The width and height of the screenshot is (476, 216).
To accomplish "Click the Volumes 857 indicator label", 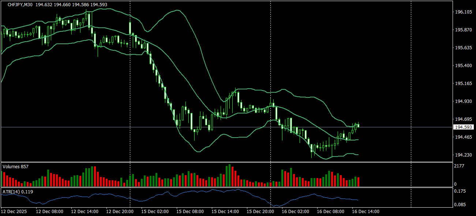I will pos(15,167).
